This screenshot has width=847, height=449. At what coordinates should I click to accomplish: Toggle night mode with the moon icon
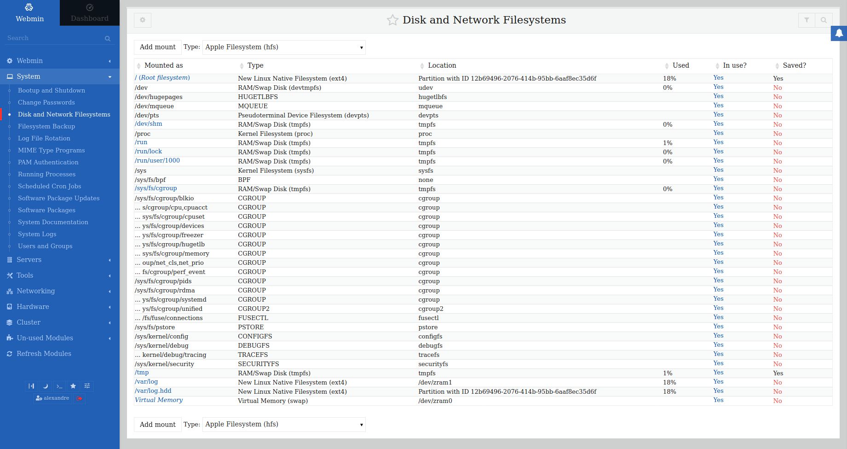click(45, 386)
